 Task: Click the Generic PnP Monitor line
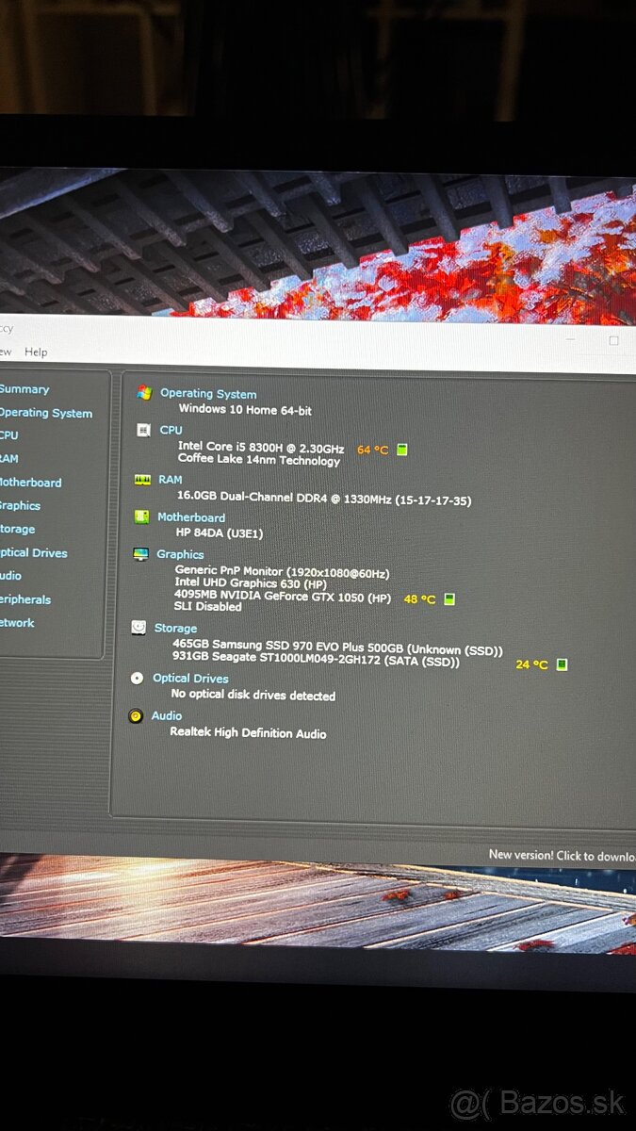click(x=282, y=573)
